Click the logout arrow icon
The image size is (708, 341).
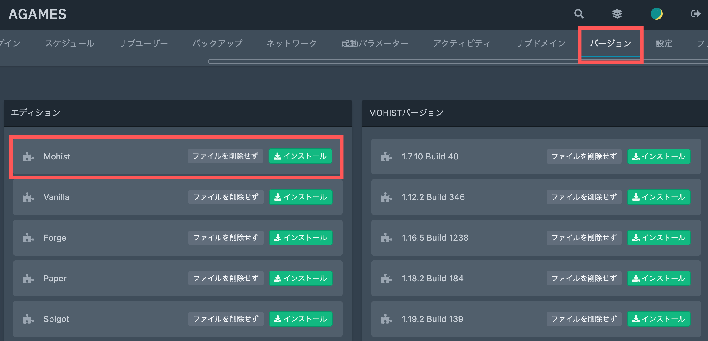click(695, 14)
